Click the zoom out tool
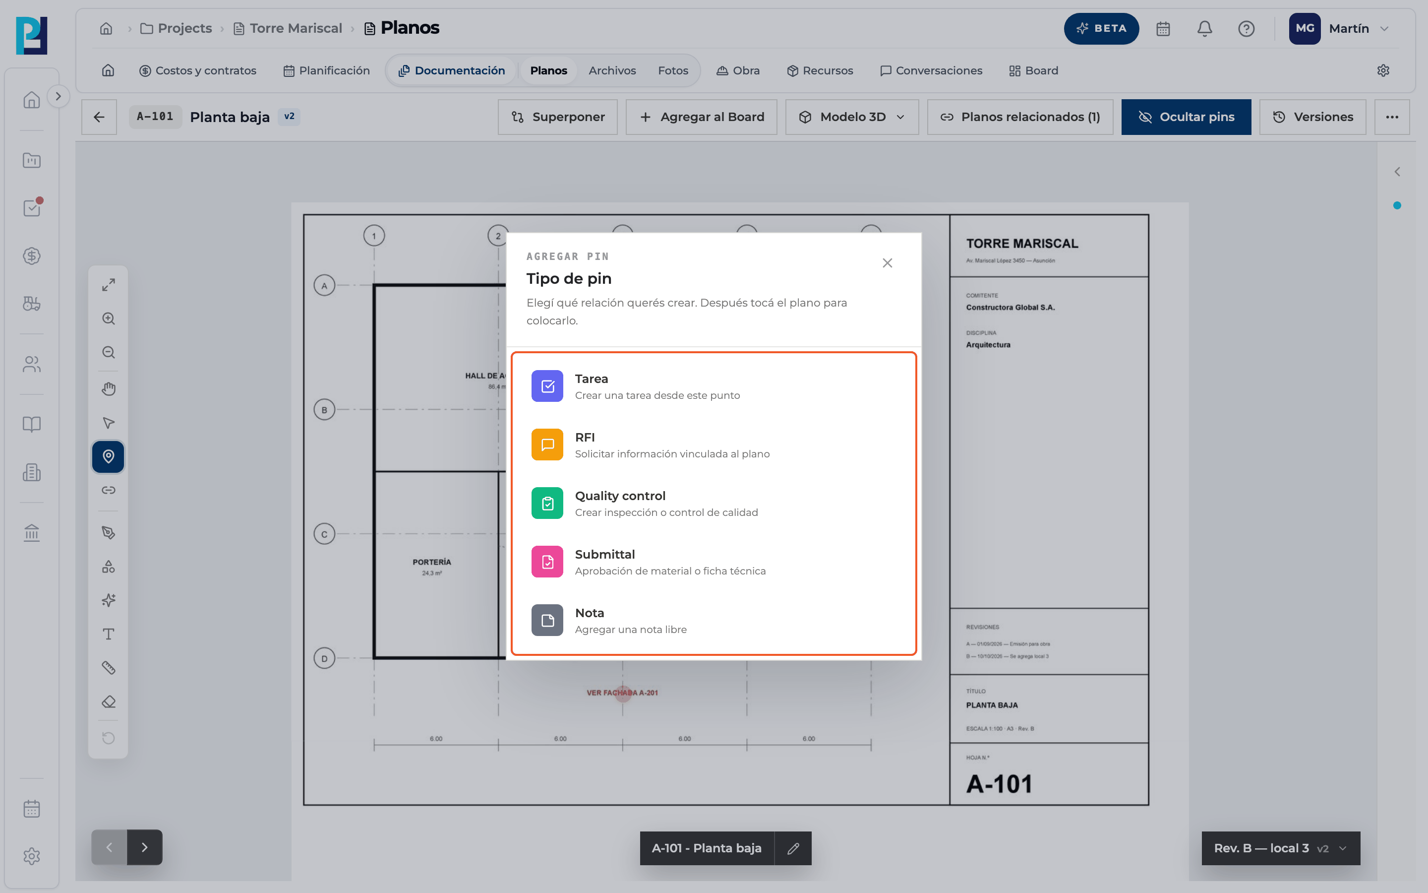The image size is (1428, 893). [x=108, y=353]
